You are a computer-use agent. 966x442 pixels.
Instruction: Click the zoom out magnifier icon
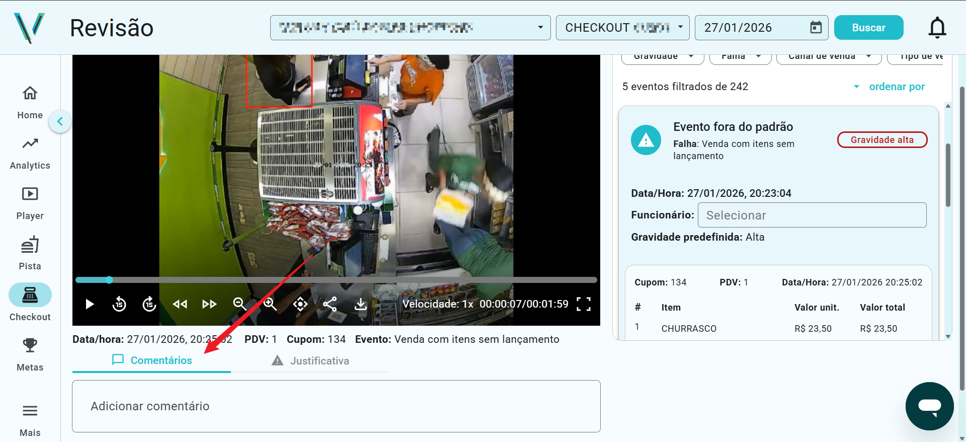tap(239, 304)
